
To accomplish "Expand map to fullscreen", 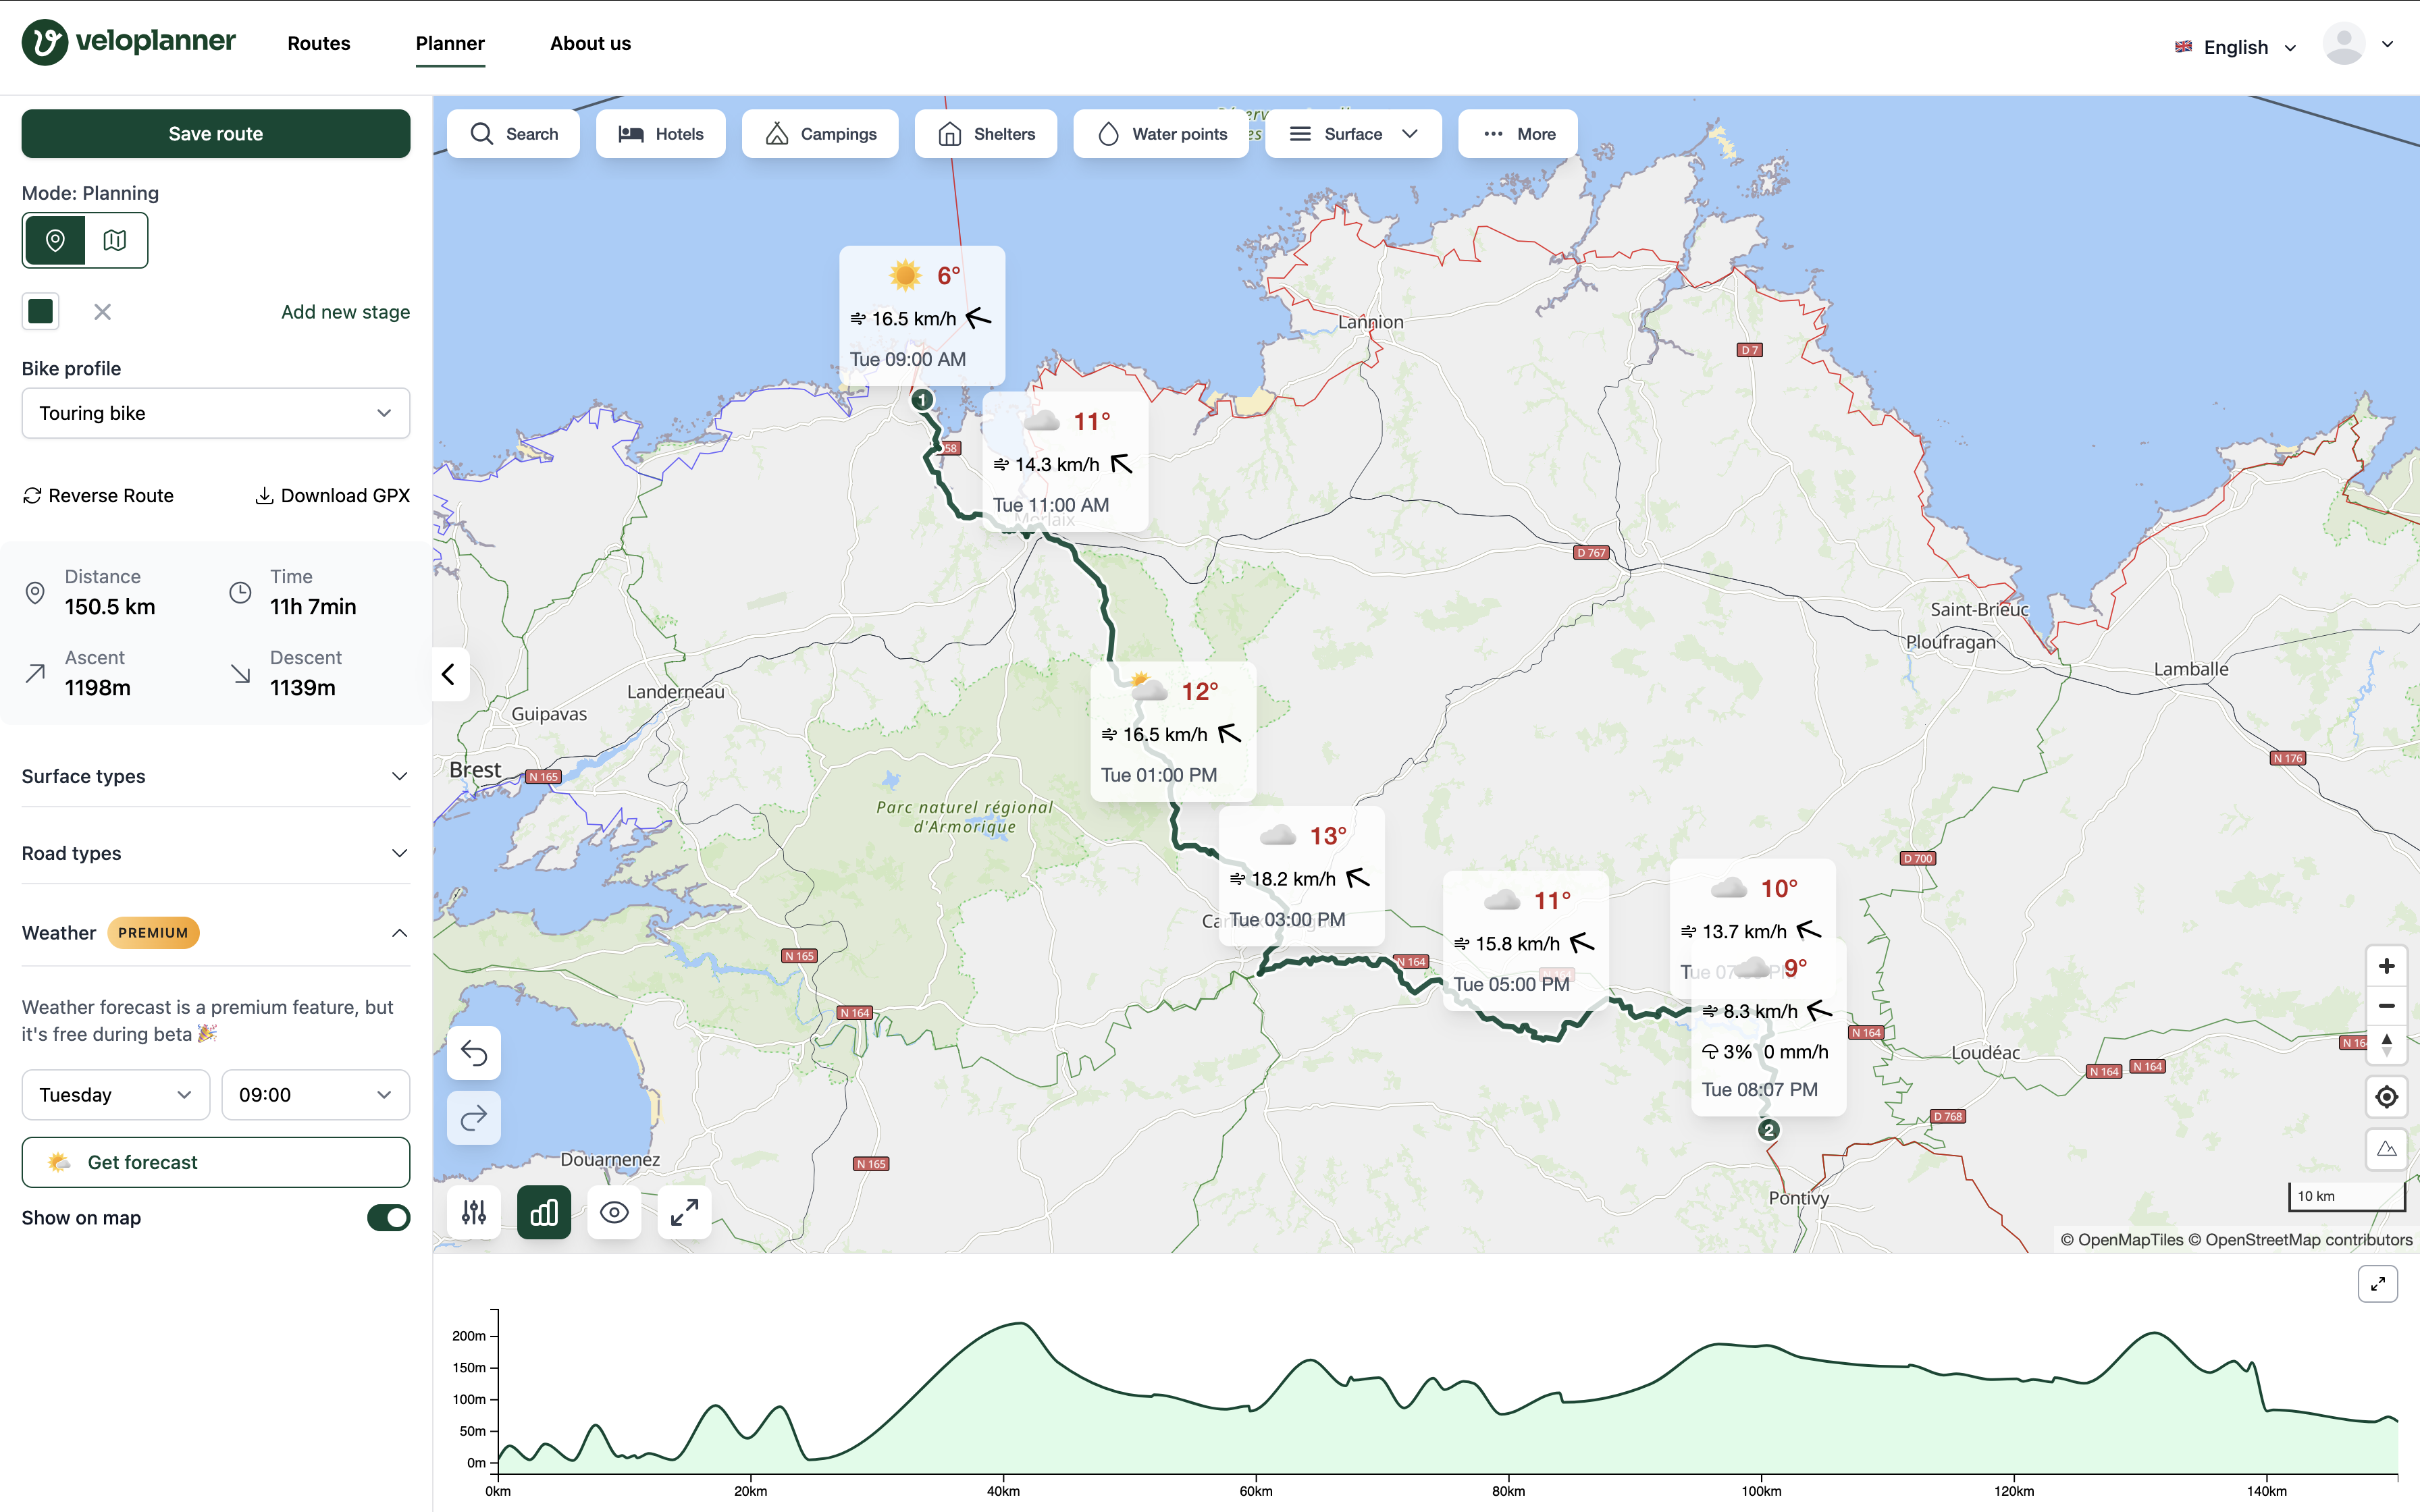I will [x=684, y=1212].
